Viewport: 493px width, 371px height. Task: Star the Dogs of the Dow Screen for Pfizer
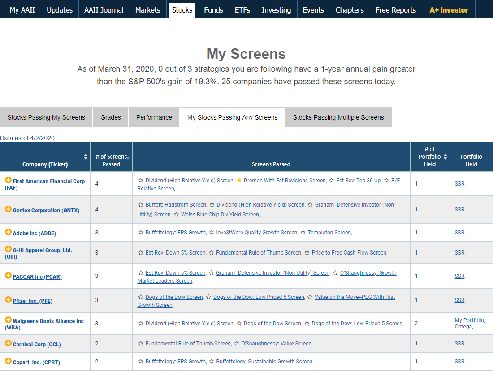point(141,297)
